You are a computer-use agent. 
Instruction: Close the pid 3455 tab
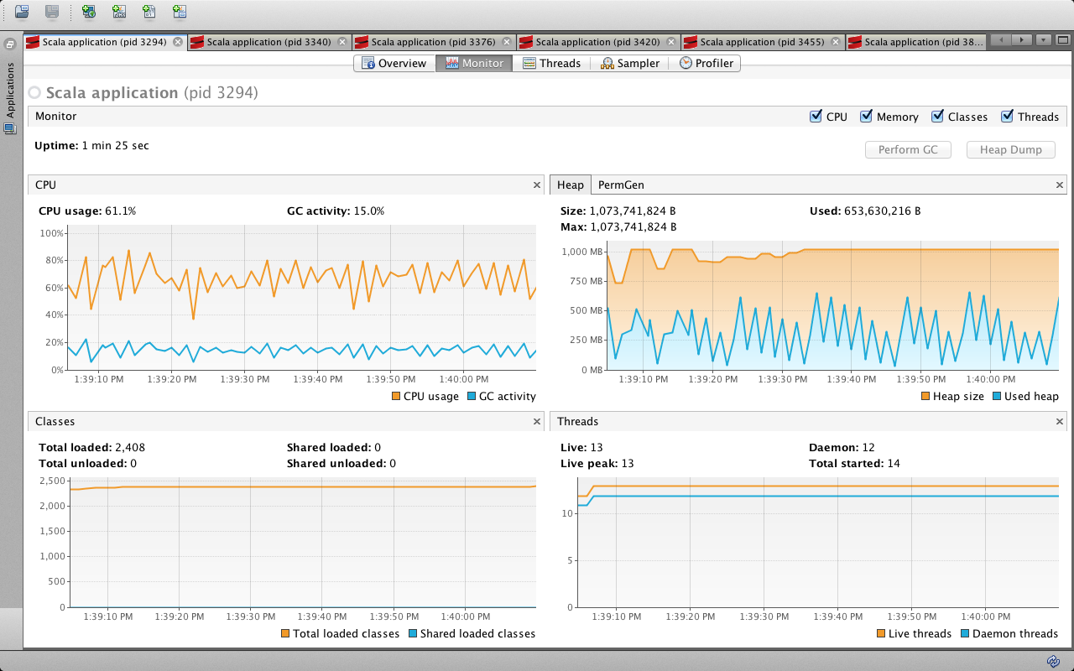coord(836,42)
